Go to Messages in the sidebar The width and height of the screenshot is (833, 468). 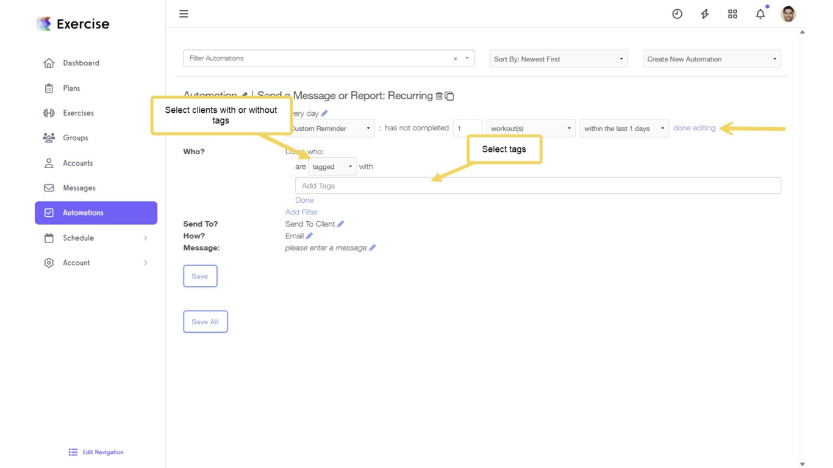point(79,188)
